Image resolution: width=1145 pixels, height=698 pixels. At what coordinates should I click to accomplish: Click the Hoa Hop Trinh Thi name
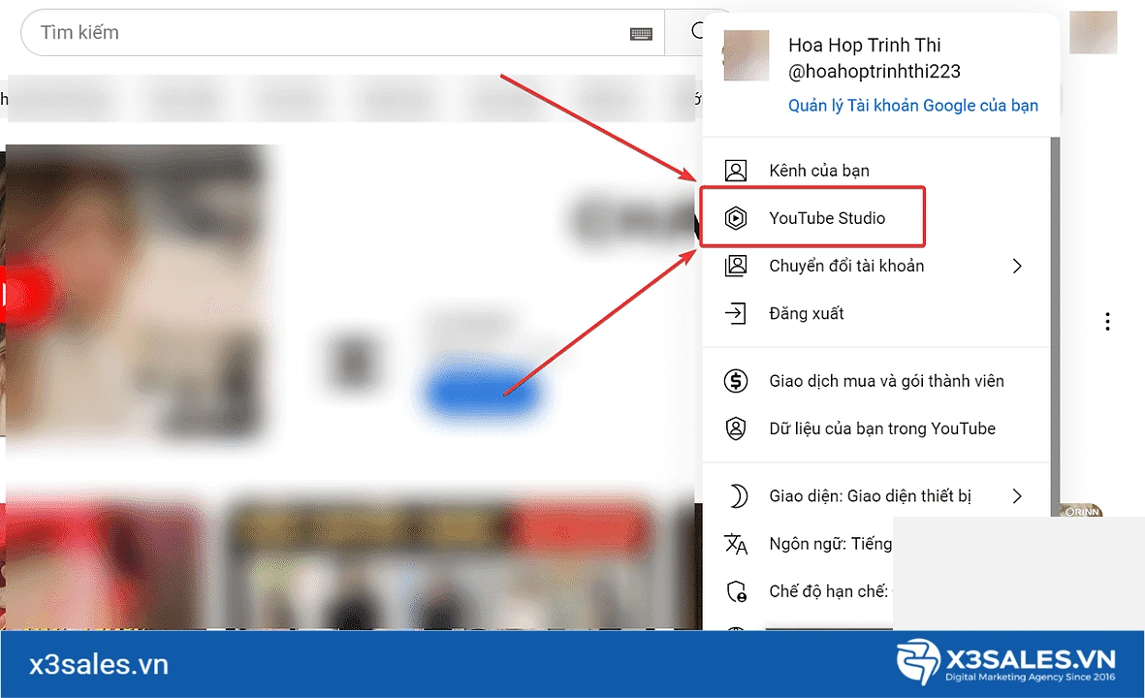click(x=865, y=46)
